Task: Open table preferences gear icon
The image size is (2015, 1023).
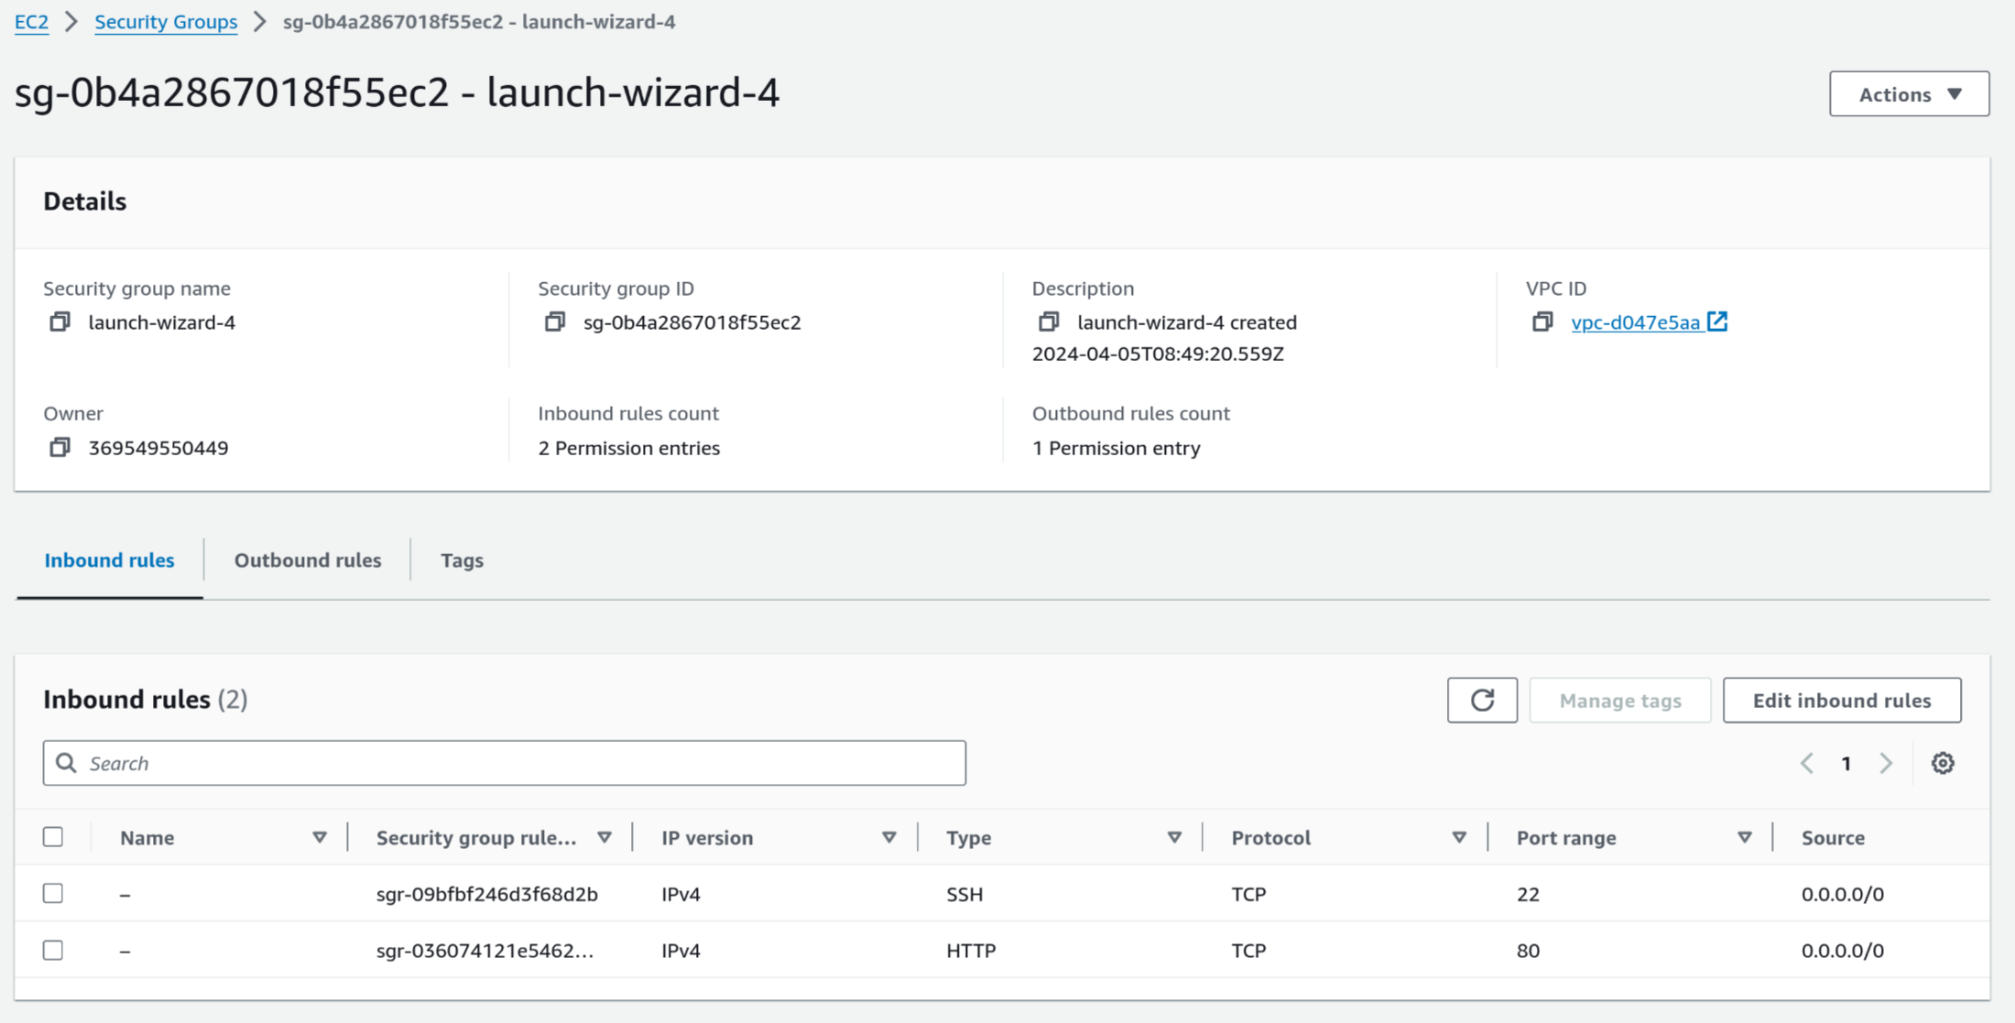Action: click(x=1943, y=763)
